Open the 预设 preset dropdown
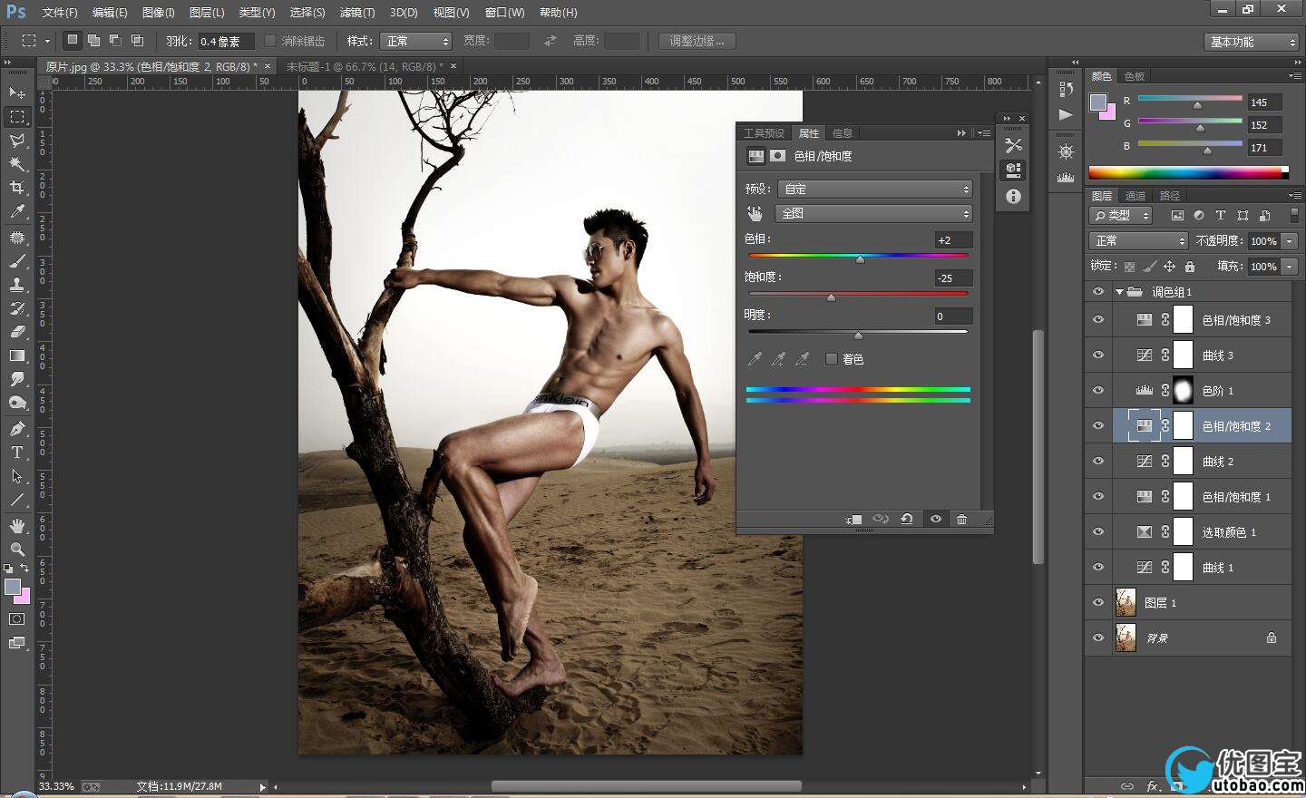The width and height of the screenshot is (1306, 798). coord(875,190)
